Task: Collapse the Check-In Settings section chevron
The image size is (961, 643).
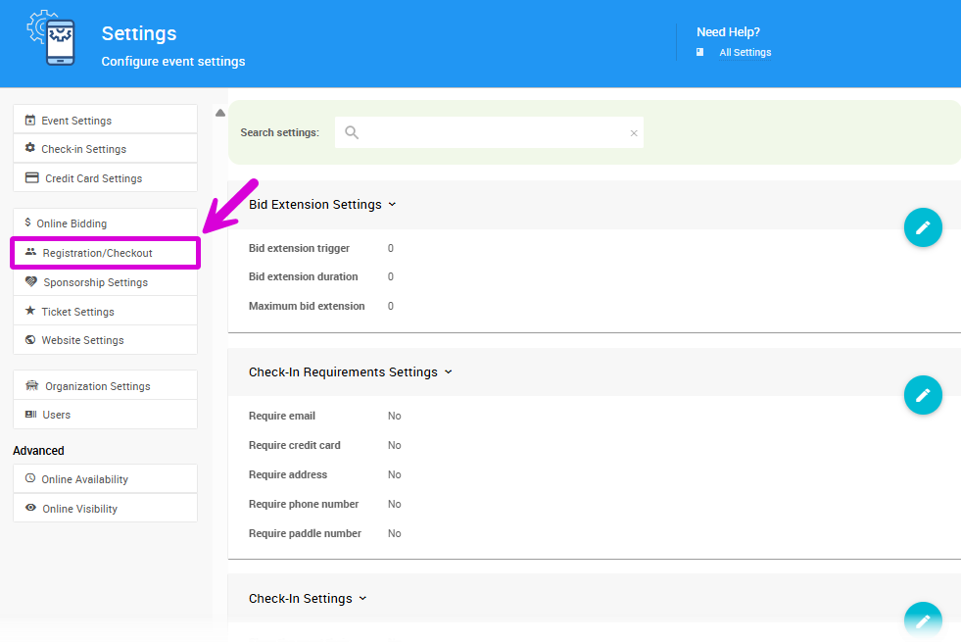Action: point(362,599)
